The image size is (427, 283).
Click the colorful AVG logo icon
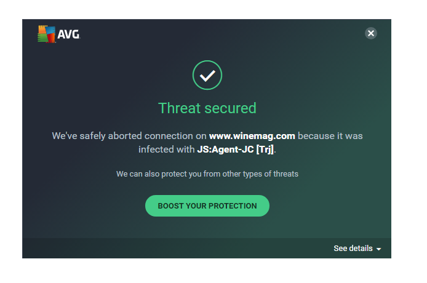(46, 34)
